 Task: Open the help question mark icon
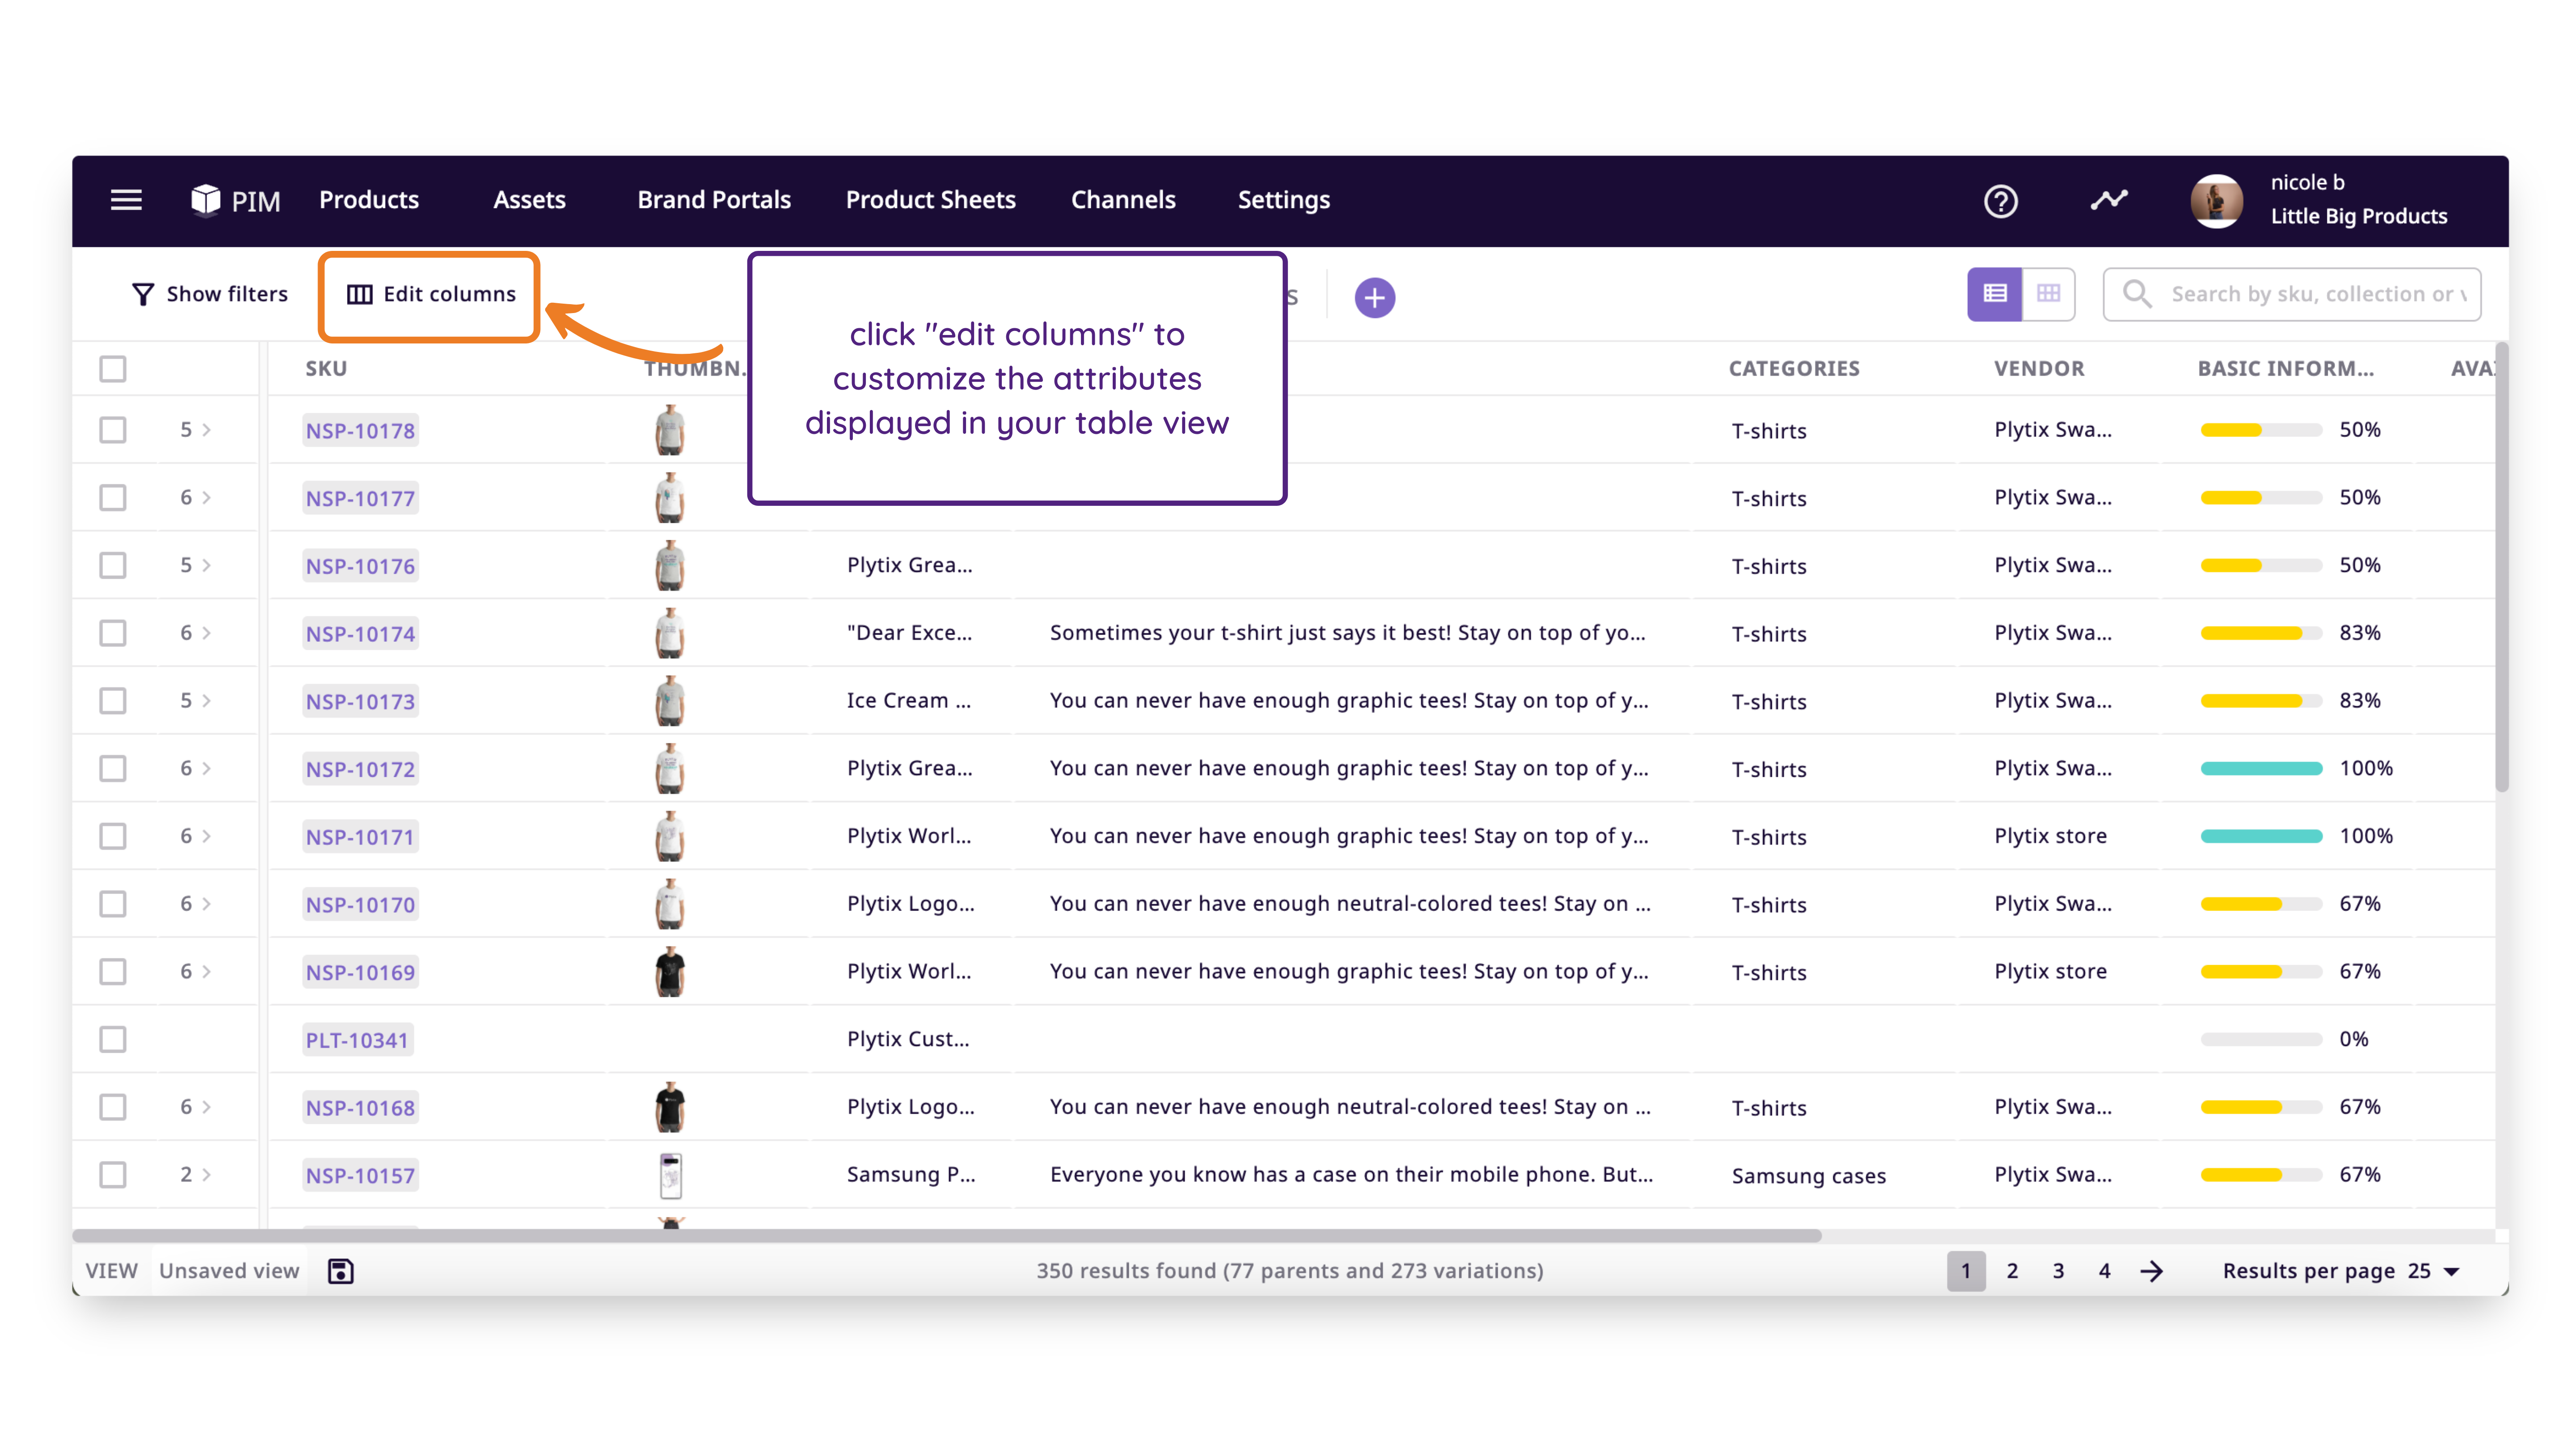click(x=2000, y=201)
